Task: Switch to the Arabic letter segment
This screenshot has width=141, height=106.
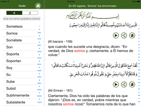Action: pyautogui.click(x=30, y=13)
